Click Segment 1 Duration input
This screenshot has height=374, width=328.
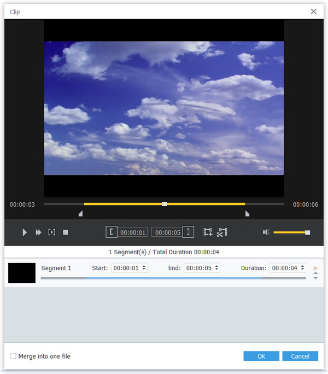pos(288,268)
